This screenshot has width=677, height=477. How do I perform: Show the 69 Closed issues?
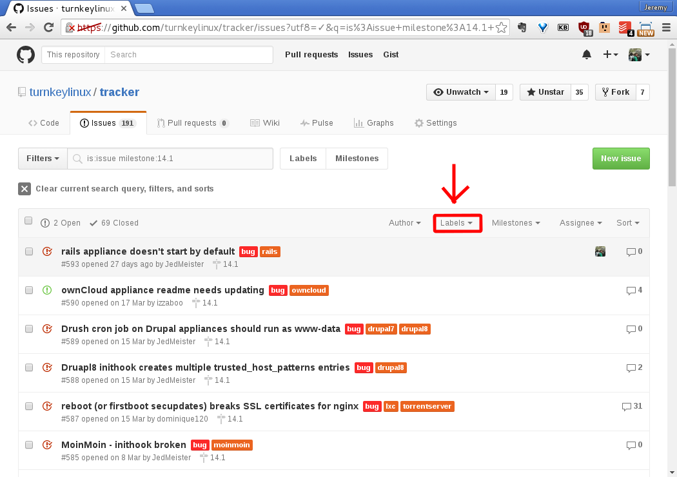coord(114,223)
